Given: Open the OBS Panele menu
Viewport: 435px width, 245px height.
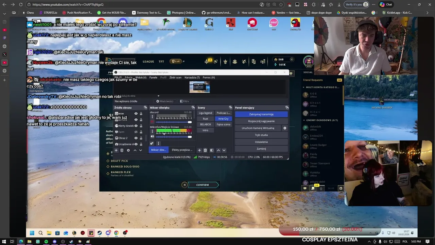Looking at the screenshot, I should click(153, 78).
